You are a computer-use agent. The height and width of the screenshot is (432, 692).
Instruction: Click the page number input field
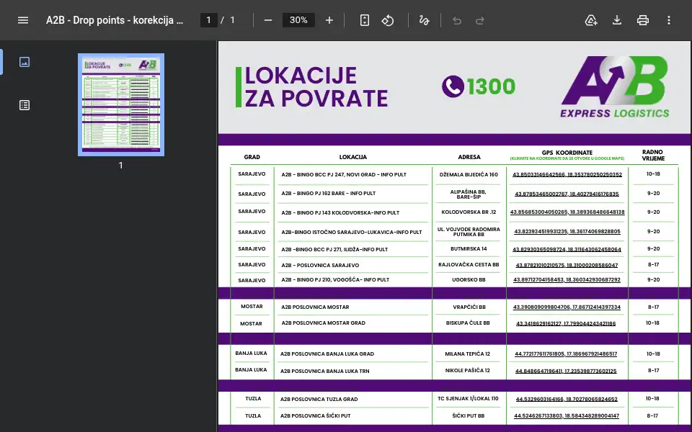point(209,20)
